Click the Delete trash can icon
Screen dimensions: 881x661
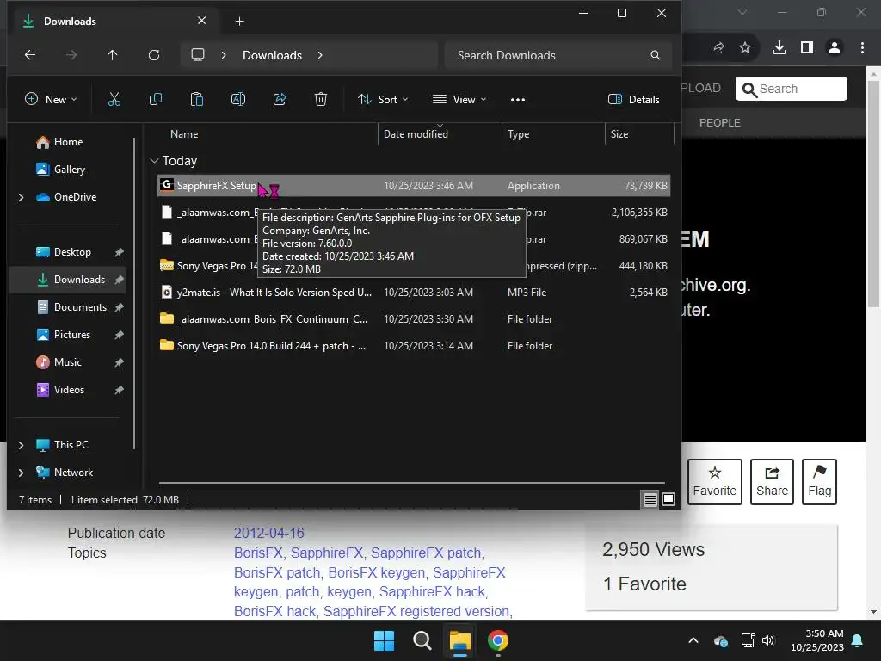tap(321, 100)
